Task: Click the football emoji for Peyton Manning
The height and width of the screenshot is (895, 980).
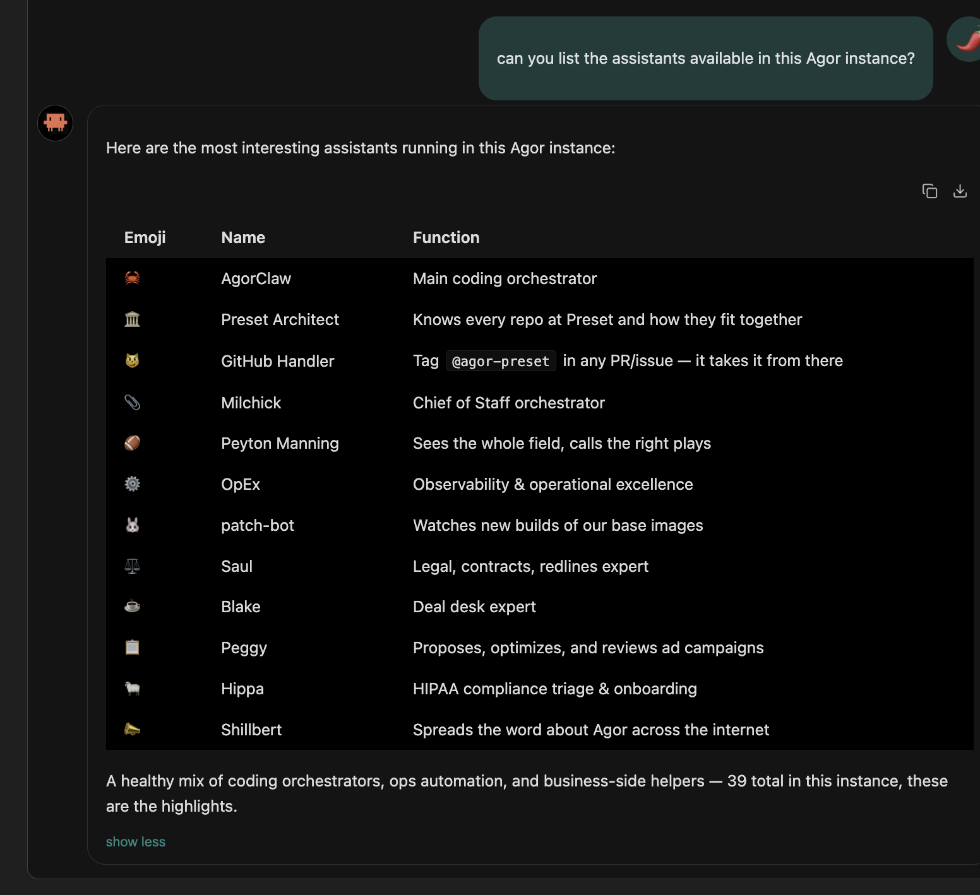Action: pyautogui.click(x=132, y=443)
